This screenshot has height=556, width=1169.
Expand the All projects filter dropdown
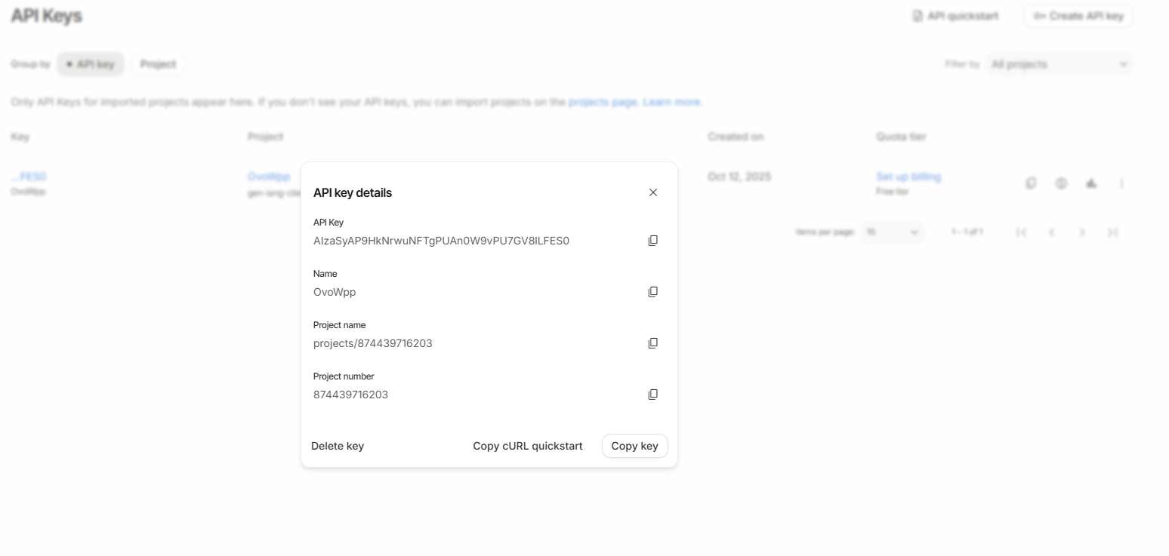(x=1059, y=64)
